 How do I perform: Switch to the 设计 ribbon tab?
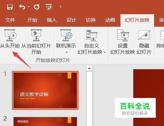(71, 20)
